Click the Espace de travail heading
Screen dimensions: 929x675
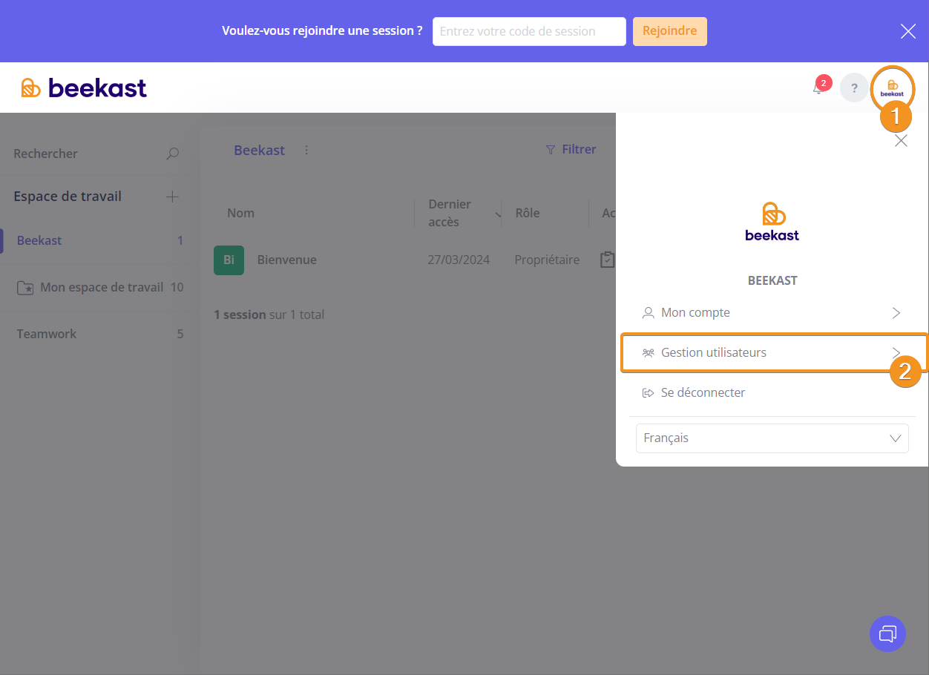(x=68, y=197)
